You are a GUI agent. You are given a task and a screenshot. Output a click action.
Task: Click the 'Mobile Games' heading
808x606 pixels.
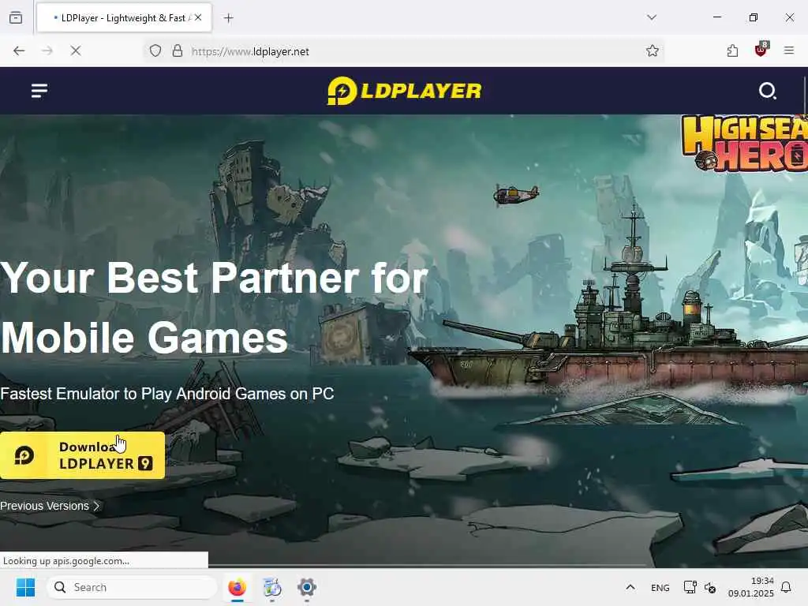(x=144, y=338)
